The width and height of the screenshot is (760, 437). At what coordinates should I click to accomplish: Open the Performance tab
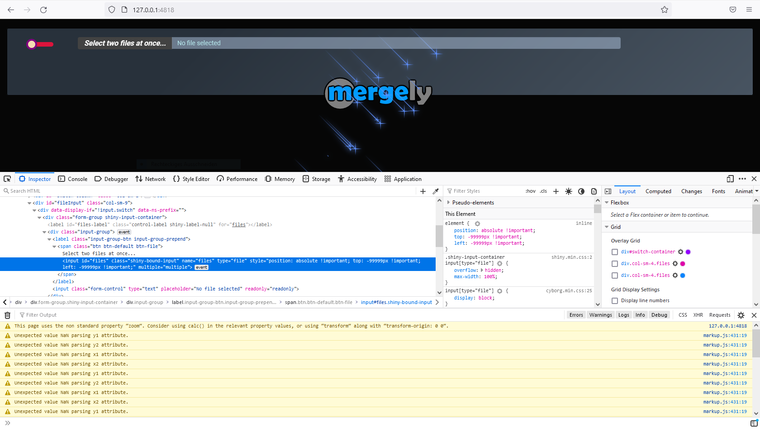(237, 179)
